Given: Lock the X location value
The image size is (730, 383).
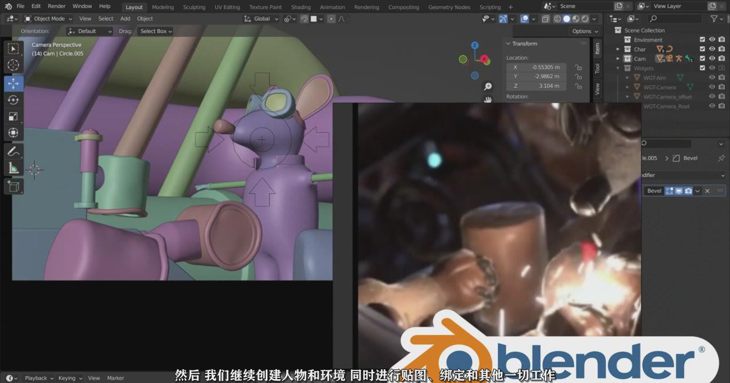Looking at the screenshot, I should click(x=578, y=67).
